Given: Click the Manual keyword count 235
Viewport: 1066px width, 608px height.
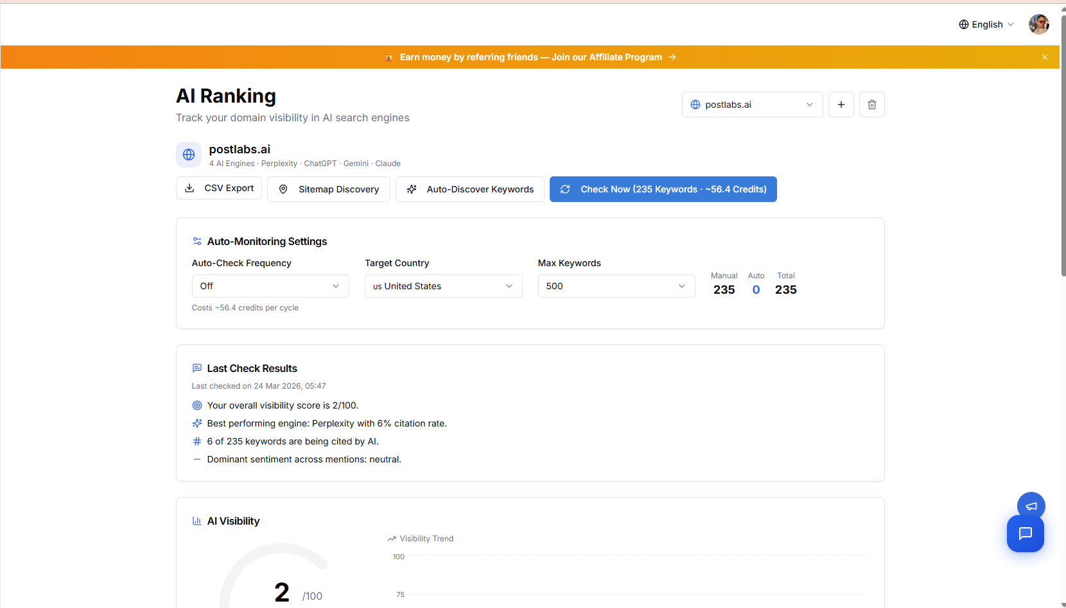Looking at the screenshot, I should [x=724, y=290].
